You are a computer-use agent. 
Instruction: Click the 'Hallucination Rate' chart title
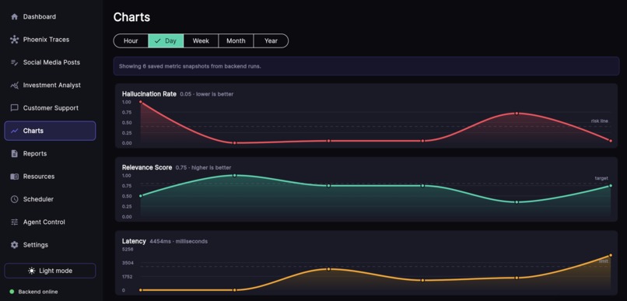149,94
